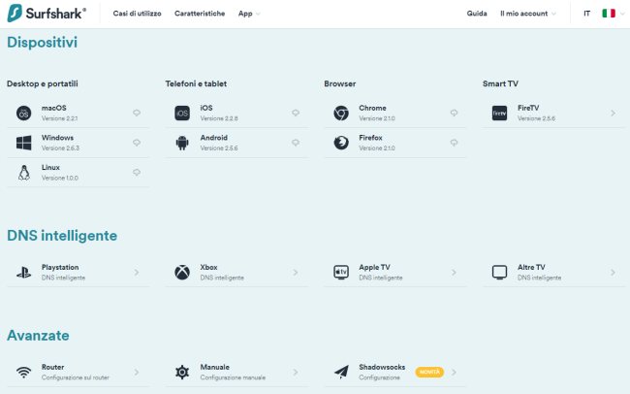Click the Avanzate heading

tap(38, 335)
